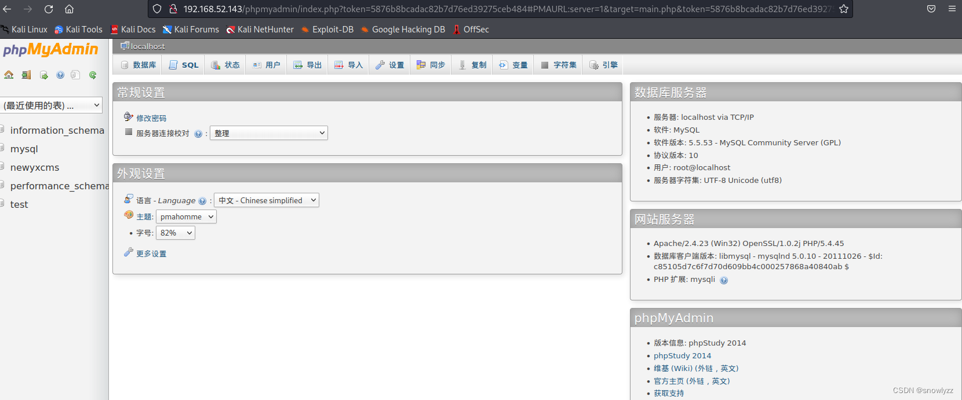Open phpMyAdmin documentation blue question icon in sidebar

(60, 75)
